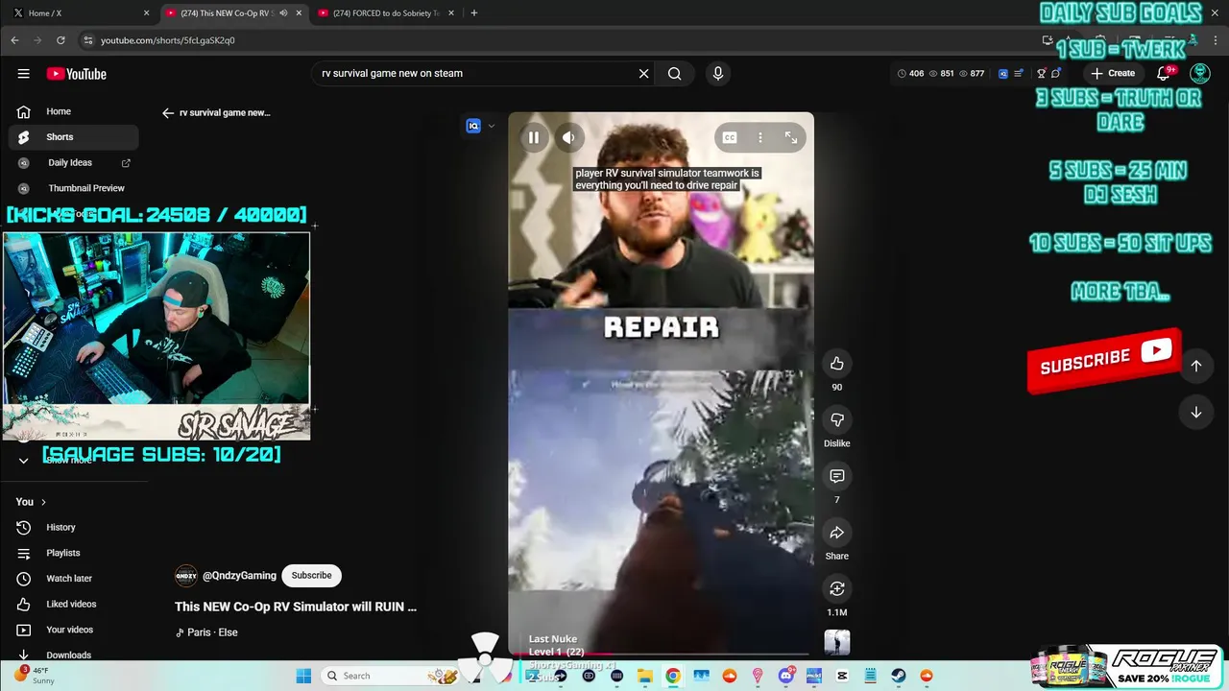Go to the YouTube logo home page
Image resolution: width=1229 pixels, height=691 pixels.
pos(77,74)
